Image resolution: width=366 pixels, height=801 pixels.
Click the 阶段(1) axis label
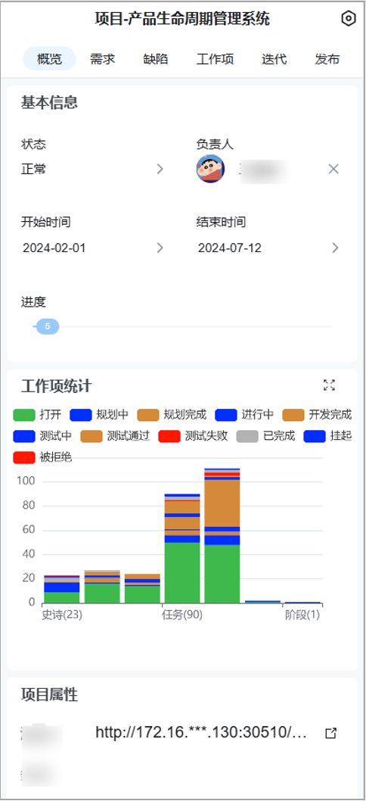tap(302, 615)
